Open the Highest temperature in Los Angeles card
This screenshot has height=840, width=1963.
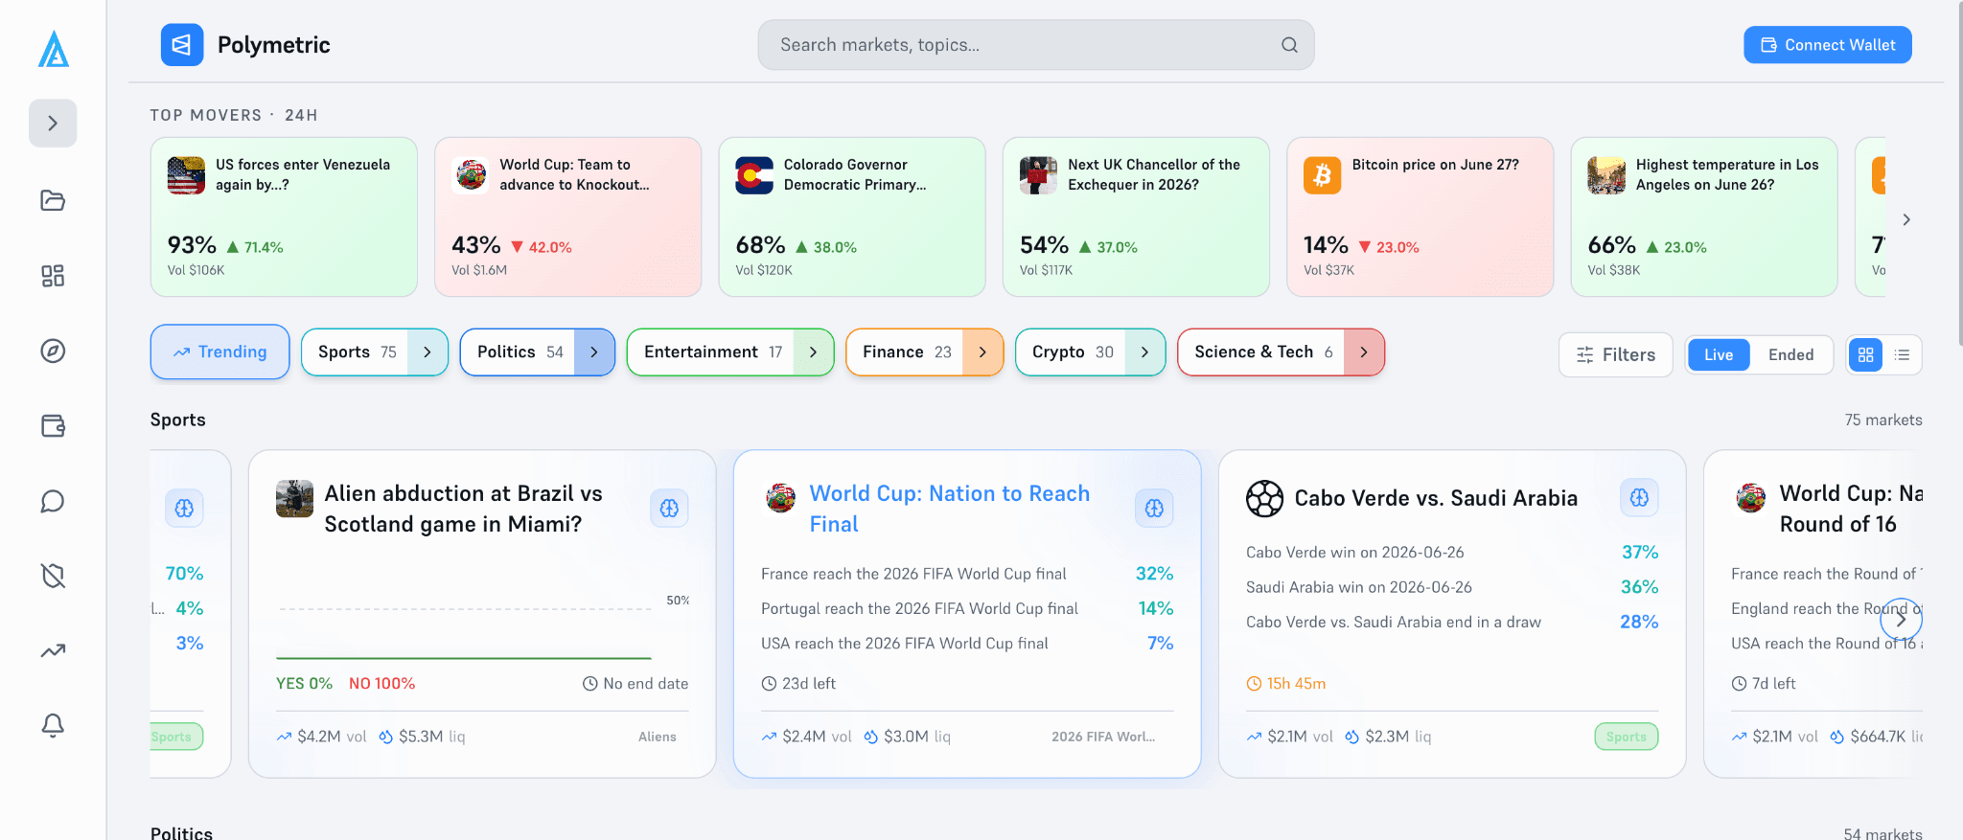pos(1704,216)
